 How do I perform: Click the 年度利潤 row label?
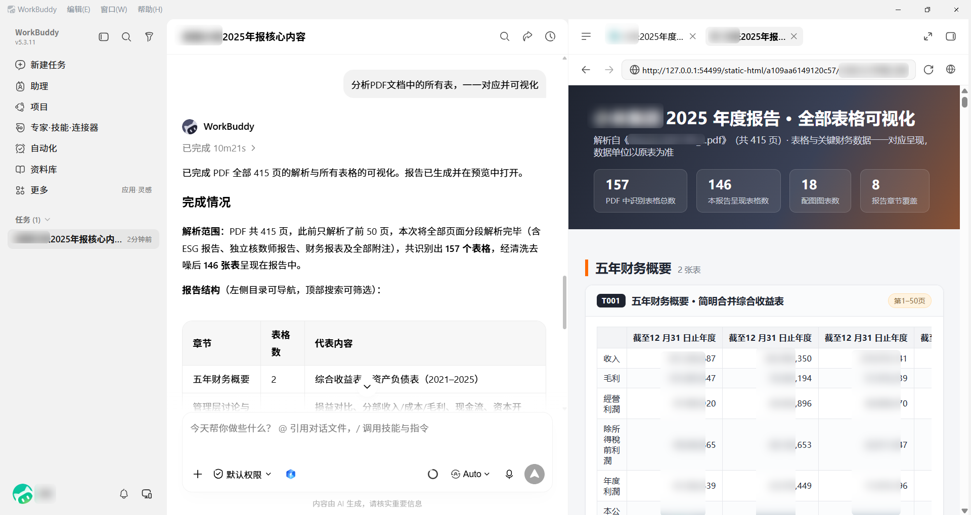[x=611, y=486]
